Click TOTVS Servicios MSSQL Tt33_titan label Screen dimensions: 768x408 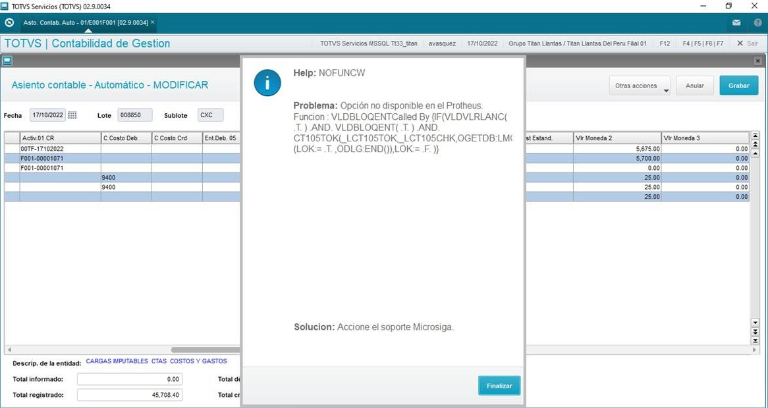tap(369, 43)
